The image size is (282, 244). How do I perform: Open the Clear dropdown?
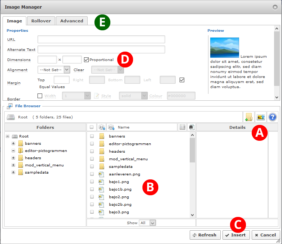(107, 70)
